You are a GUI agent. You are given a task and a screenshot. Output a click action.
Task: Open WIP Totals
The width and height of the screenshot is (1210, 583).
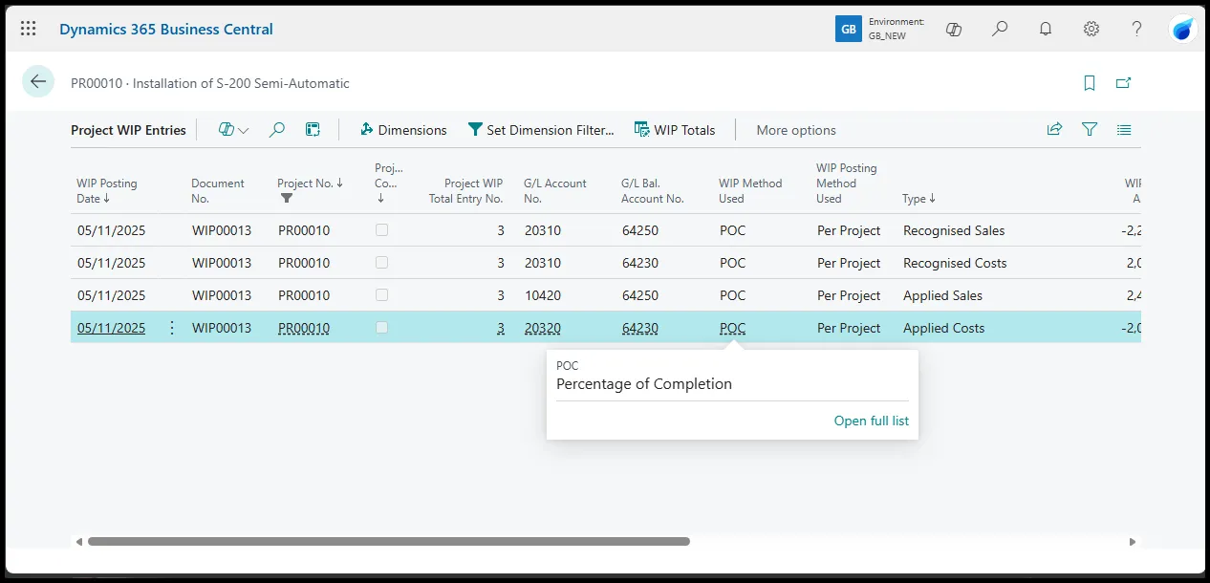click(x=675, y=130)
